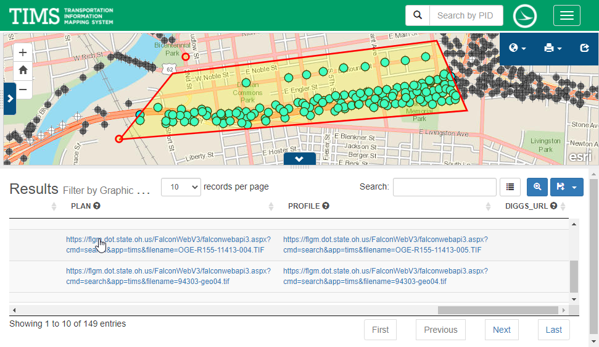599x347 pixels.
Task: Click the ODOT round logo icon
Action: pyautogui.click(x=525, y=15)
